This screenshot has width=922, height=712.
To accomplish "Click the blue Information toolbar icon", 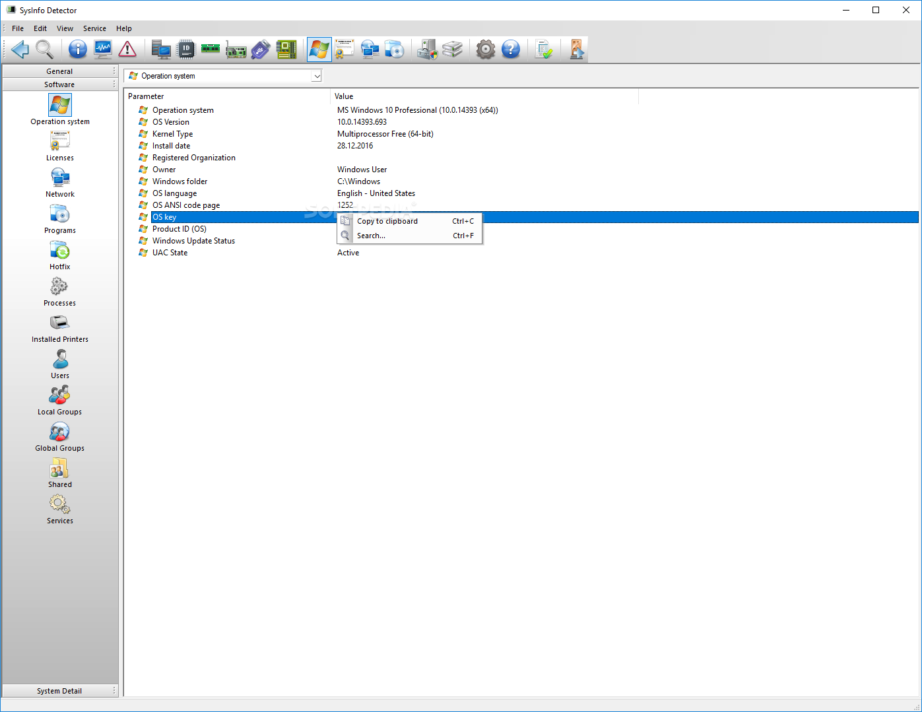I will click(x=78, y=49).
